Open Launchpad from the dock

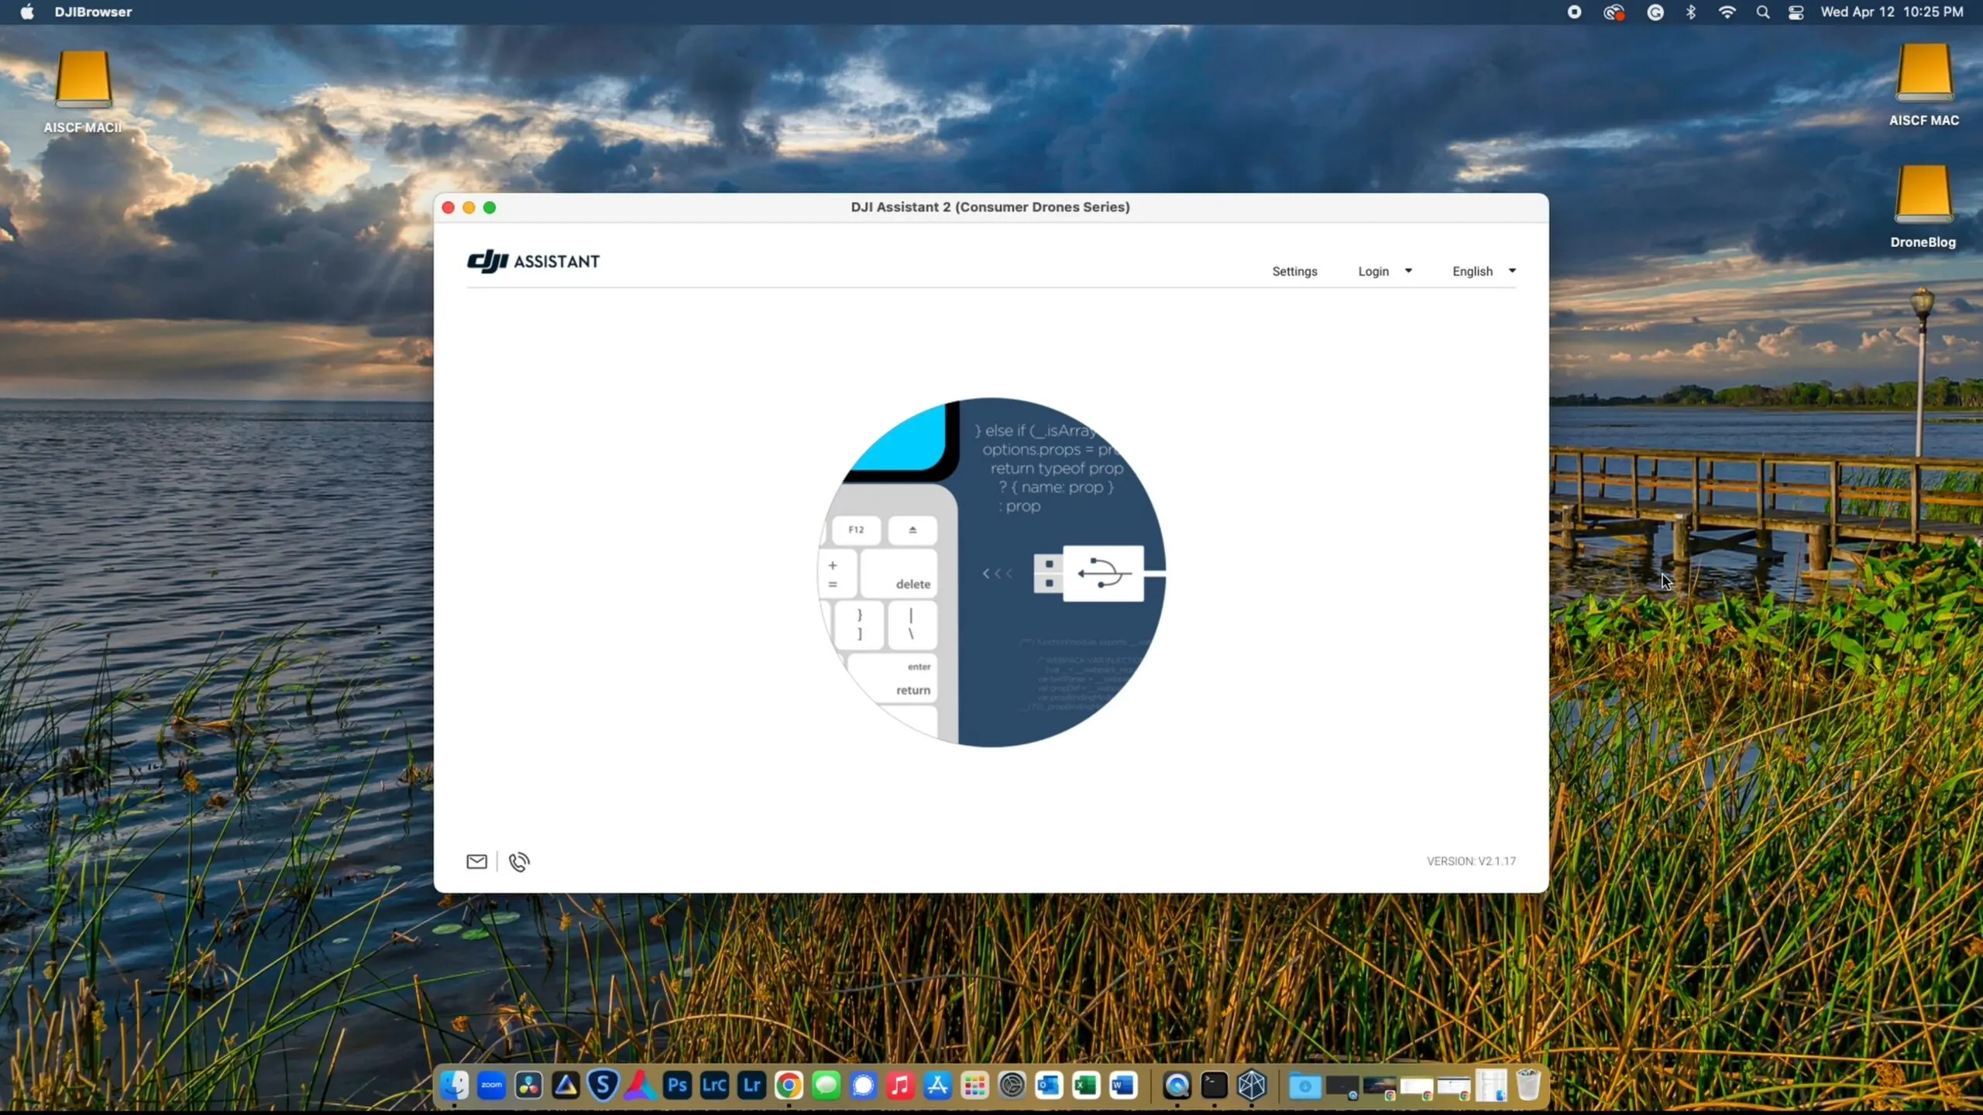click(974, 1085)
